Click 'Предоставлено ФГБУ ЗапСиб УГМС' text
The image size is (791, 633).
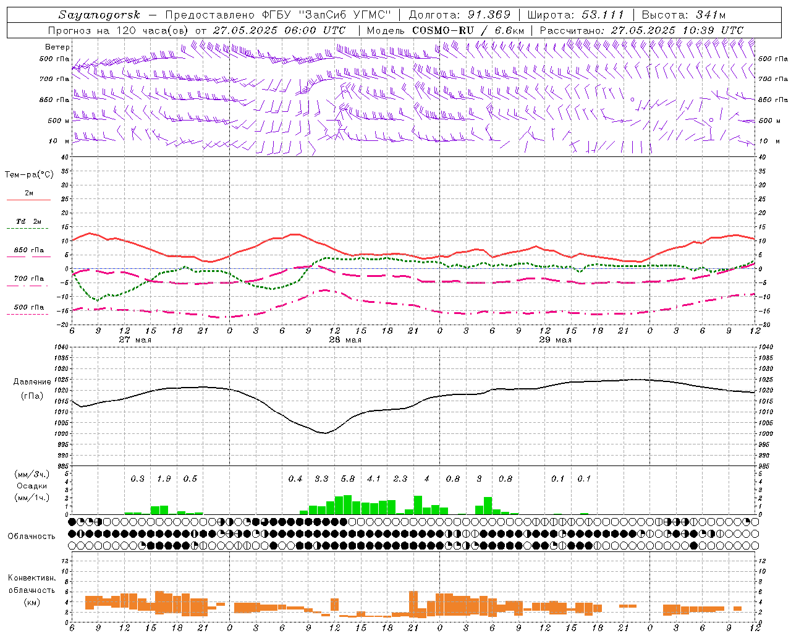(279, 15)
